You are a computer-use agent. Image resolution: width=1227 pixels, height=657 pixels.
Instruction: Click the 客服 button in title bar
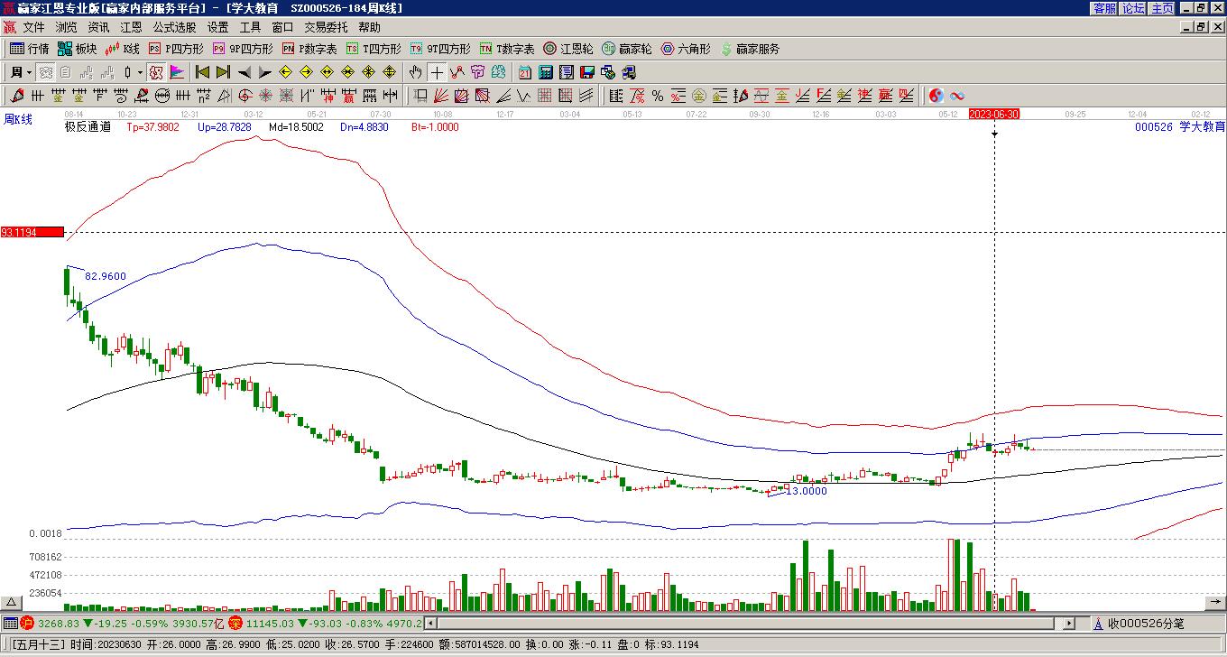(x=1104, y=8)
